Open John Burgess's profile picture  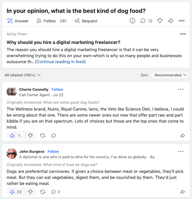tap(11, 154)
